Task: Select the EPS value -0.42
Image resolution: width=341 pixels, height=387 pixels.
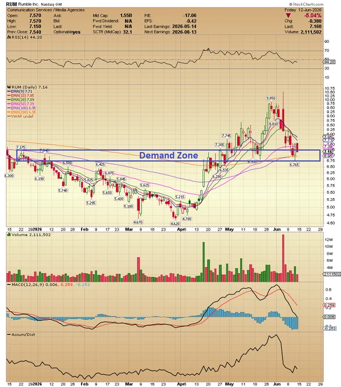Action: (192, 21)
